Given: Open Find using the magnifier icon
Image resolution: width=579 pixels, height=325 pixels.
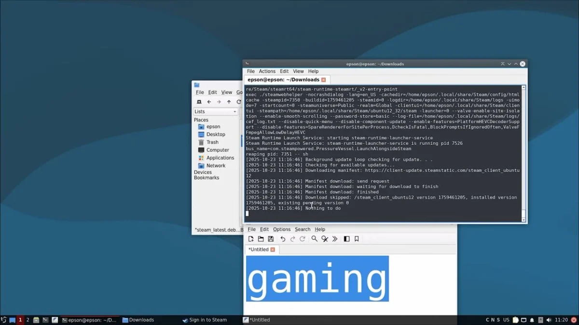Looking at the screenshot, I should point(315,239).
